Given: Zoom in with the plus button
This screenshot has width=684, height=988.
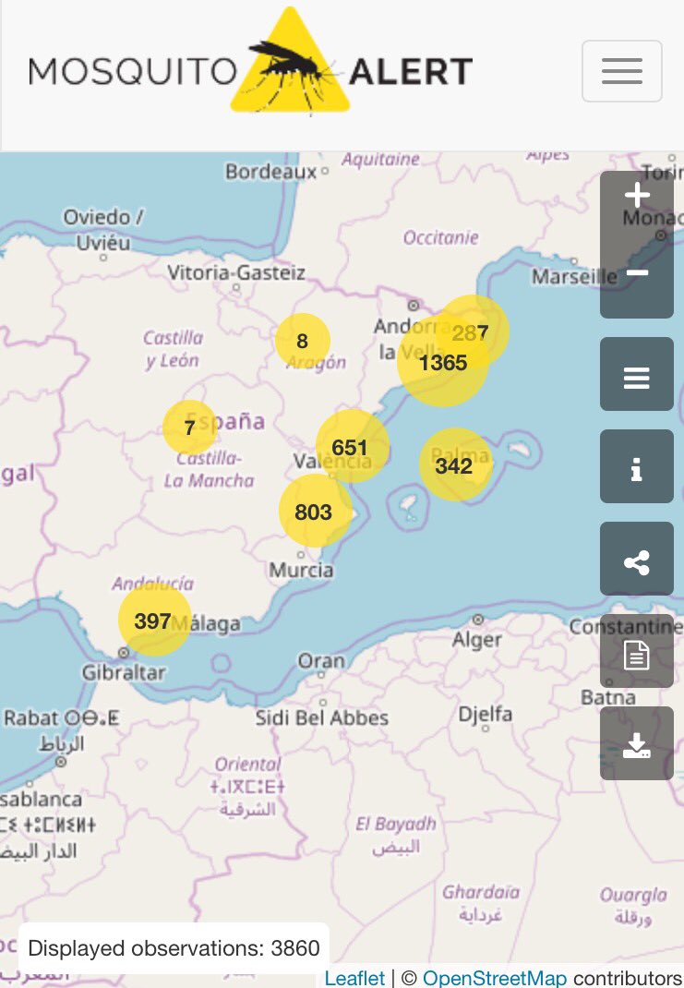Looking at the screenshot, I should 637,196.
